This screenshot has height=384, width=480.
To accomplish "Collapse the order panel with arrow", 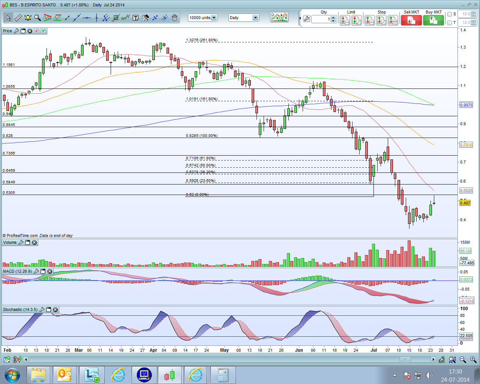I will [x=300, y=18].
